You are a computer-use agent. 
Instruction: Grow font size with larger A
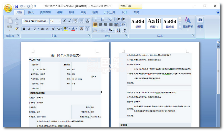click(65, 21)
